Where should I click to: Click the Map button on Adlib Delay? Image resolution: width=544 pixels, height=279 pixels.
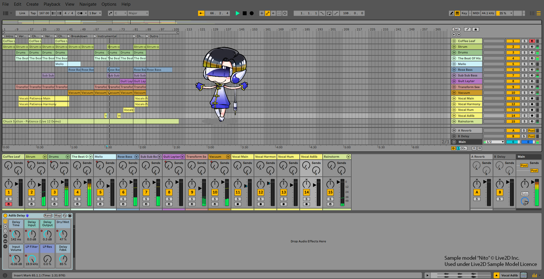[x=58, y=216]
